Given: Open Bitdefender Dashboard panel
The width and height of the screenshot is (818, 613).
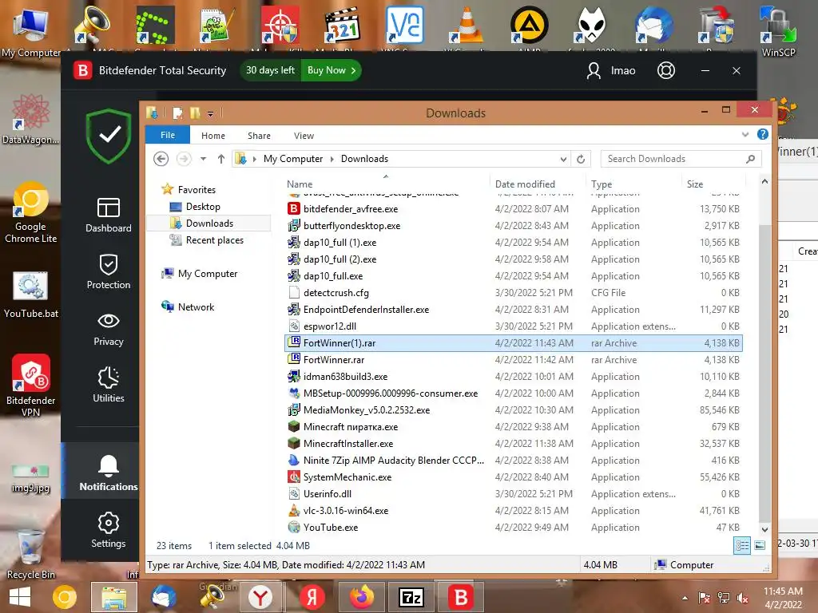Looking at the screenshot, I should (108, 216).
